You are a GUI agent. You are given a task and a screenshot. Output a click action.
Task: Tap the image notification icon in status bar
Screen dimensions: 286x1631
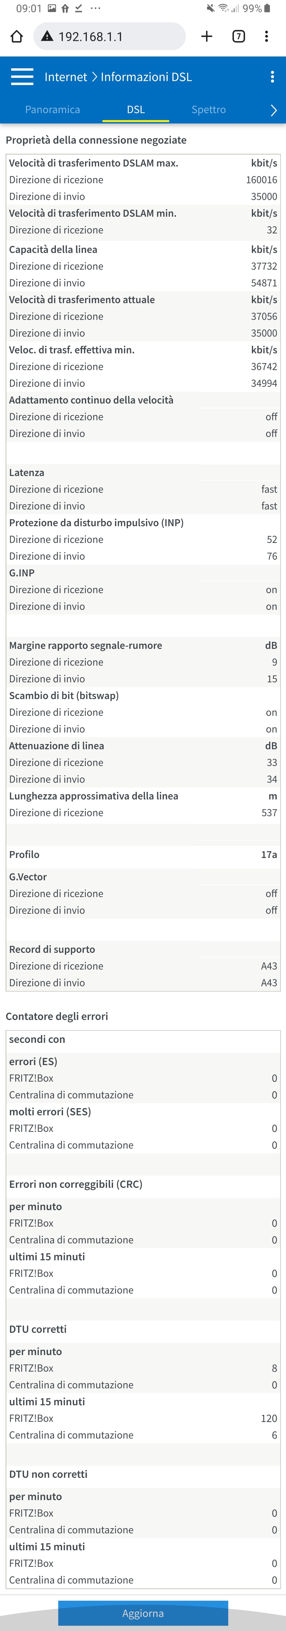[x=52, y=8]
